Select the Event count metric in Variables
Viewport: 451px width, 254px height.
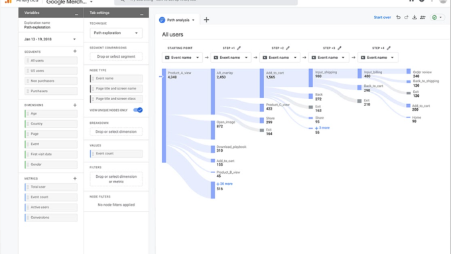click(x=51, y=197)
